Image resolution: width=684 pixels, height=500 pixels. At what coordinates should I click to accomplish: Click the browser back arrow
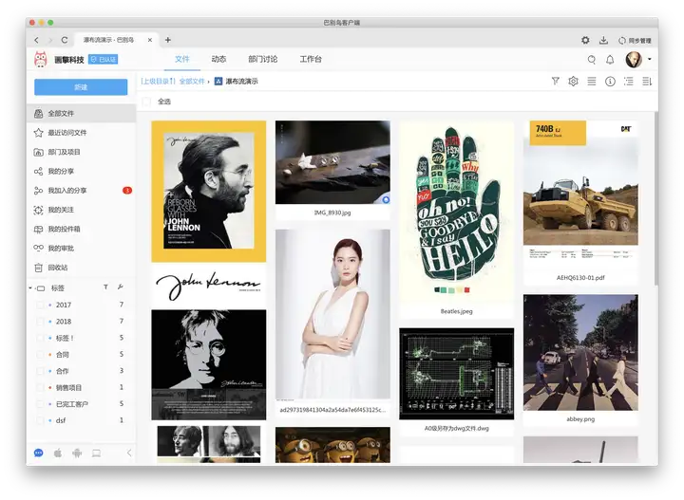(x=37, y=40)
